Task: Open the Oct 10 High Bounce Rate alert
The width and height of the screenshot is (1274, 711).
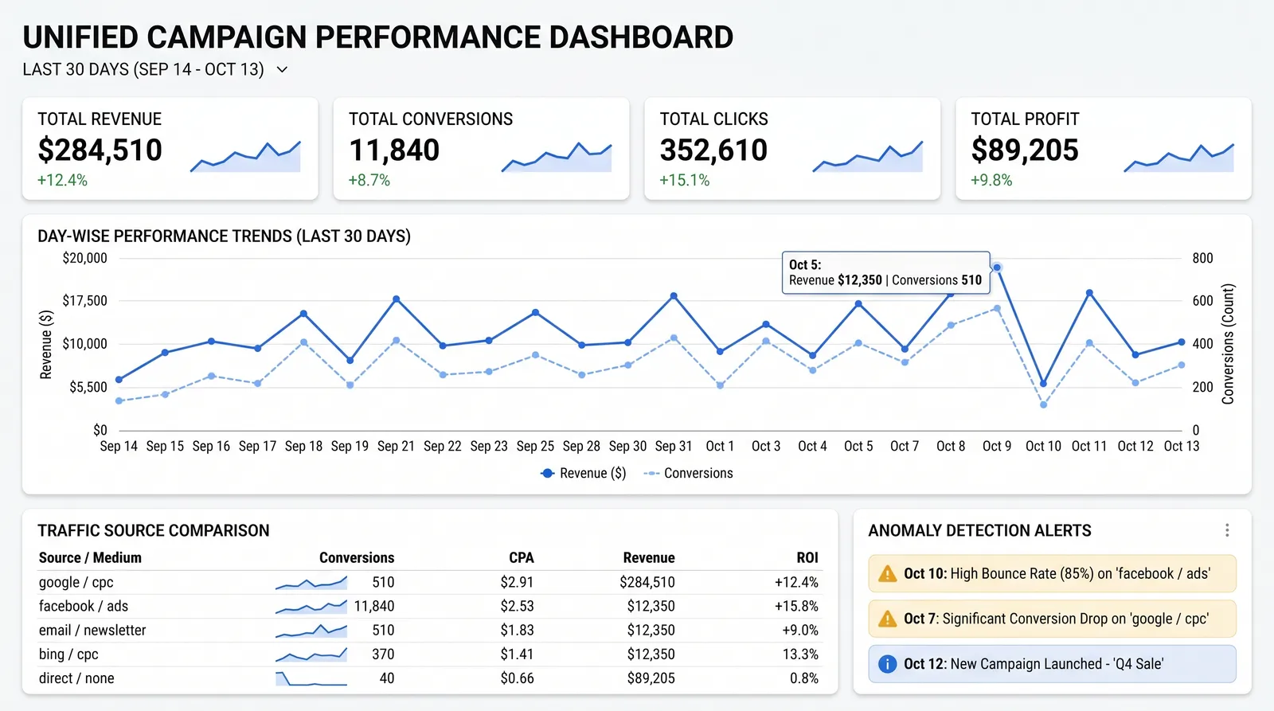Action: (x=1052, y=573)
